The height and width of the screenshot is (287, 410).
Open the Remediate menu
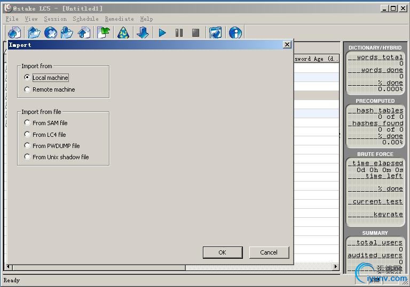[119, 19]
